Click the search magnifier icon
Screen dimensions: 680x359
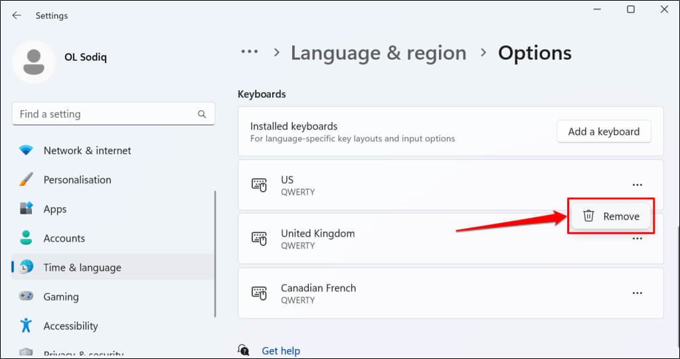coord(202,114)
